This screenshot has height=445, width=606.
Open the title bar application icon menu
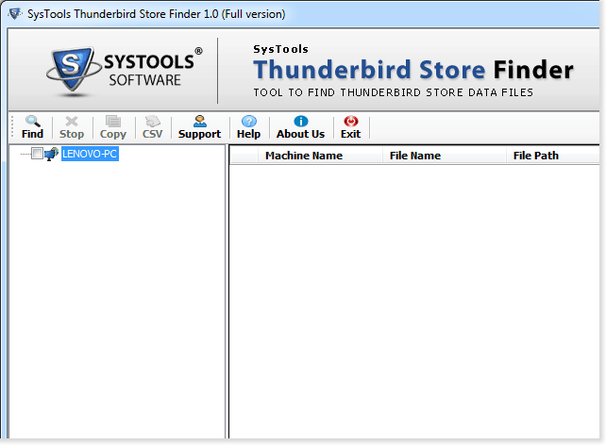coord(14,14)
